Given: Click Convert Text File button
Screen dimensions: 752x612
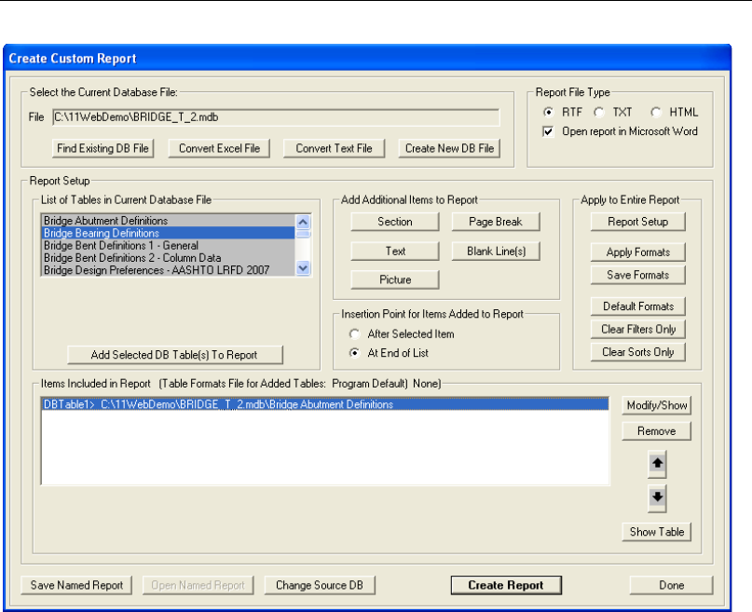Looking at the screenshot, I should [x=334, y=148].
